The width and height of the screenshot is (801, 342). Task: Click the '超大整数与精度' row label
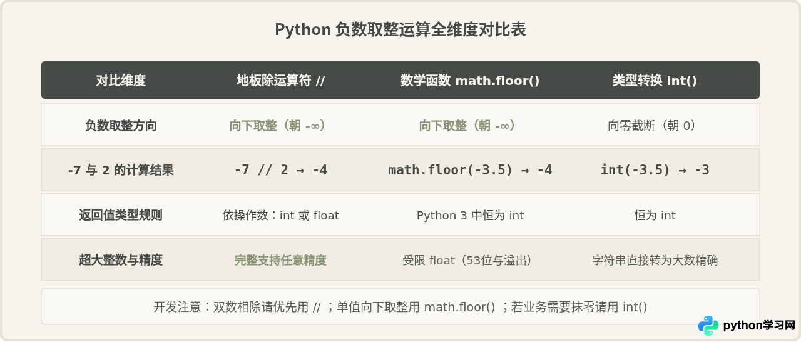121,260
